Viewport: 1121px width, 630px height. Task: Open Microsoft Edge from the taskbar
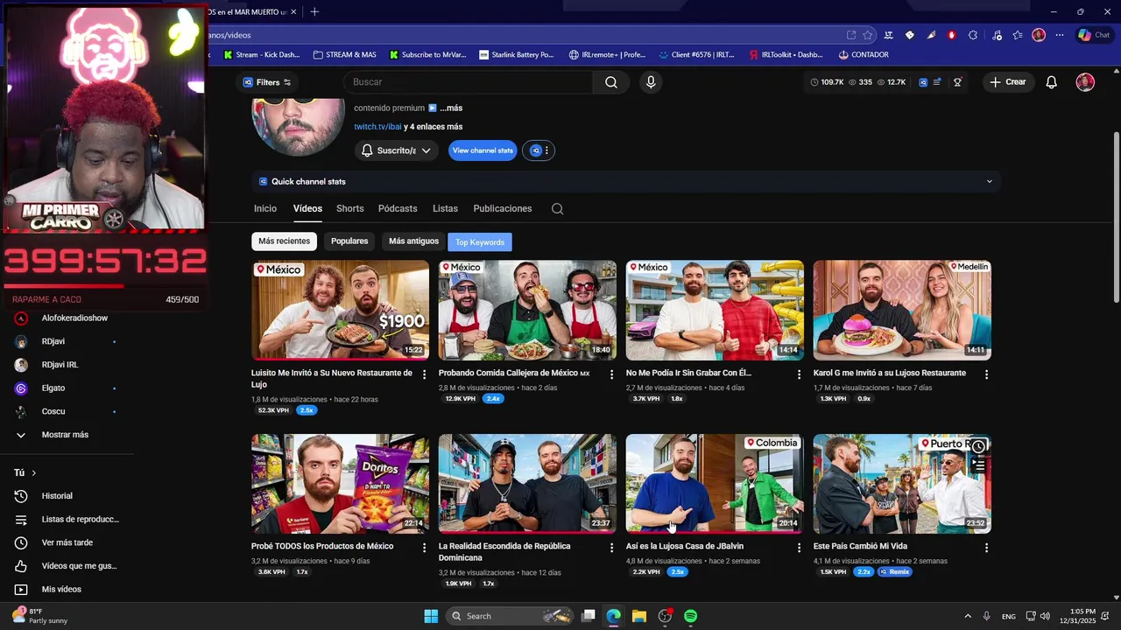(614, 616)
